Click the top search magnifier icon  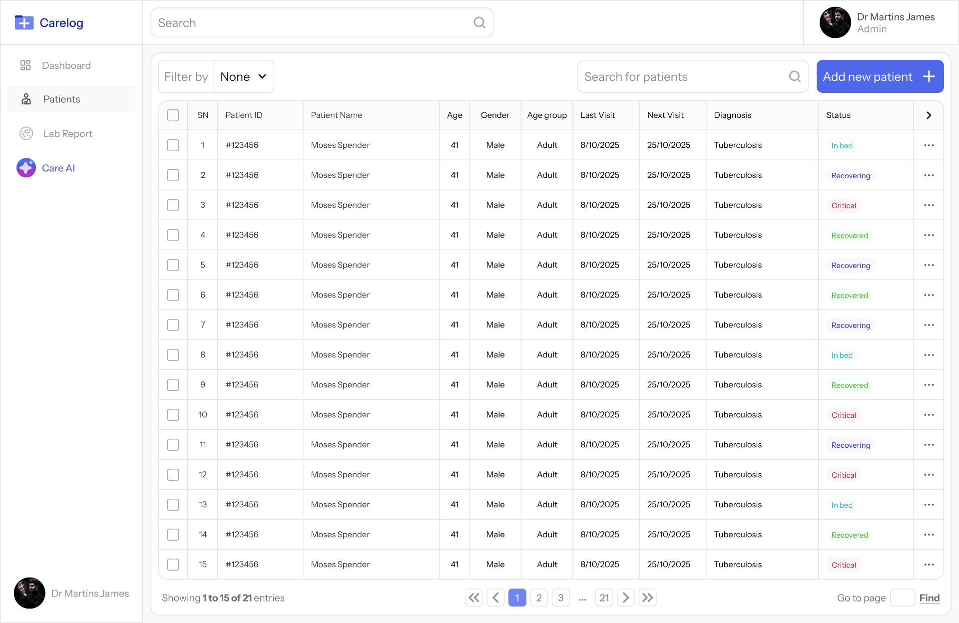479,23
